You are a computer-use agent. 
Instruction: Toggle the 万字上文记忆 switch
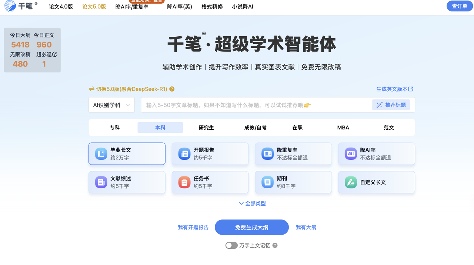(231, 245)
